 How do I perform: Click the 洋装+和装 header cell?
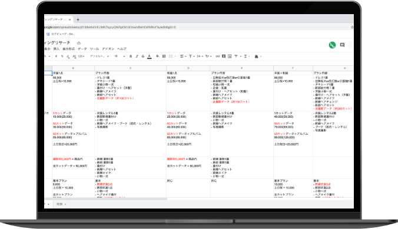pyautogui.click(x=293, y=73)
